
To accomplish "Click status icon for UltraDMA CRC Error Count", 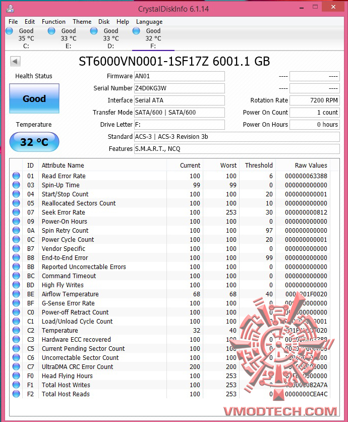I will click(16, 366).
